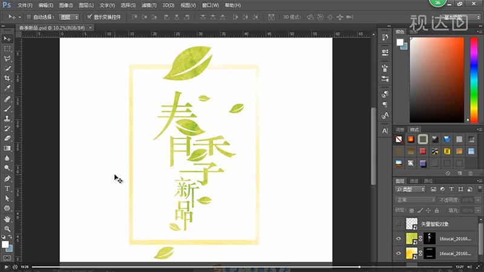The height and width of the screenshot is (272, 484).
Task: Select the Horizontal Type tool
Action: (7, 189)
